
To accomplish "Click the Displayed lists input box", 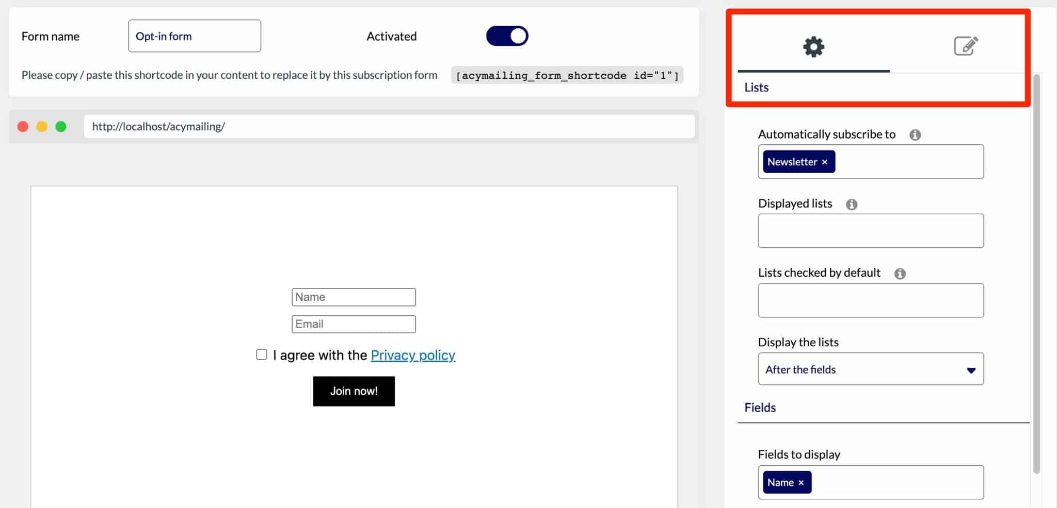I will coord(871,231).
